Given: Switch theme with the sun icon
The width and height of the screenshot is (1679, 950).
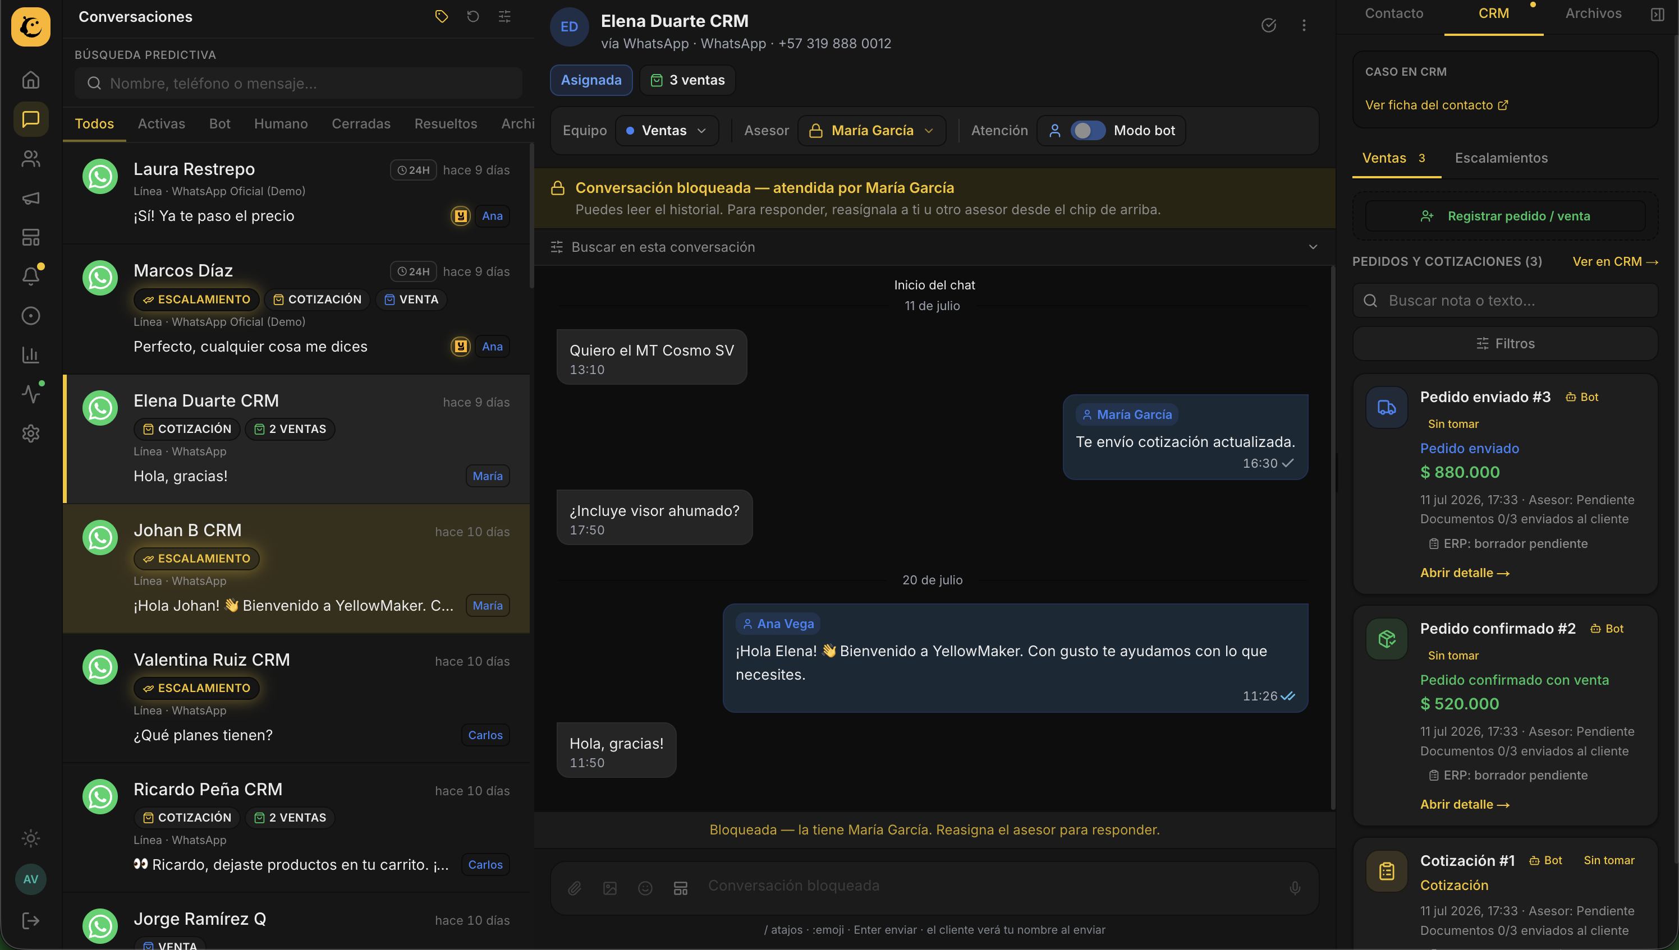Looking at the screenshot, I should pyautogui.click(x=31, y=838).
